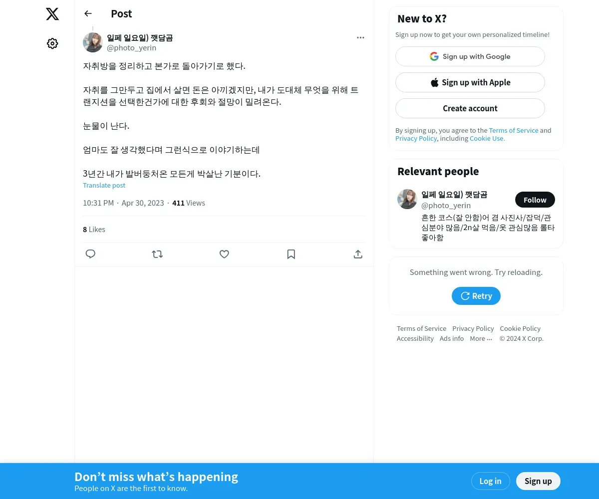Click the Create account button
Screen dimensions: 599x499
470,108
